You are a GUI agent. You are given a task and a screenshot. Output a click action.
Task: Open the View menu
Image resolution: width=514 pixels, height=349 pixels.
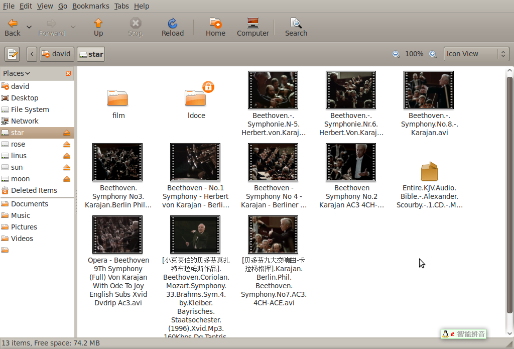pos(45,6)
